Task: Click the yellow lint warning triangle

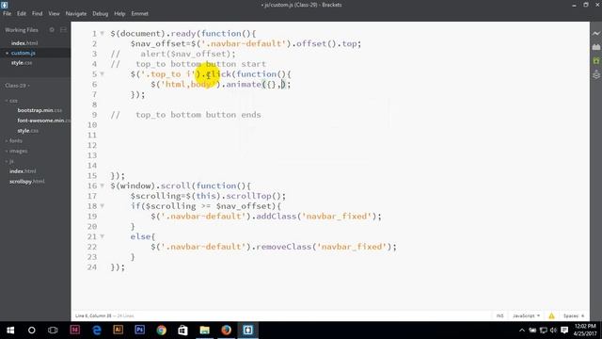Action: click(551, 316)
